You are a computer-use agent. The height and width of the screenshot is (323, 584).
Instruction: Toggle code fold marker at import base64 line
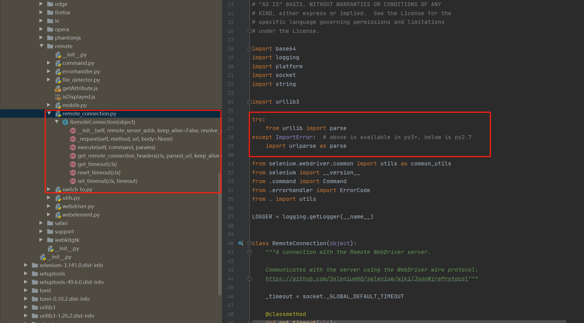click(249, 49)
